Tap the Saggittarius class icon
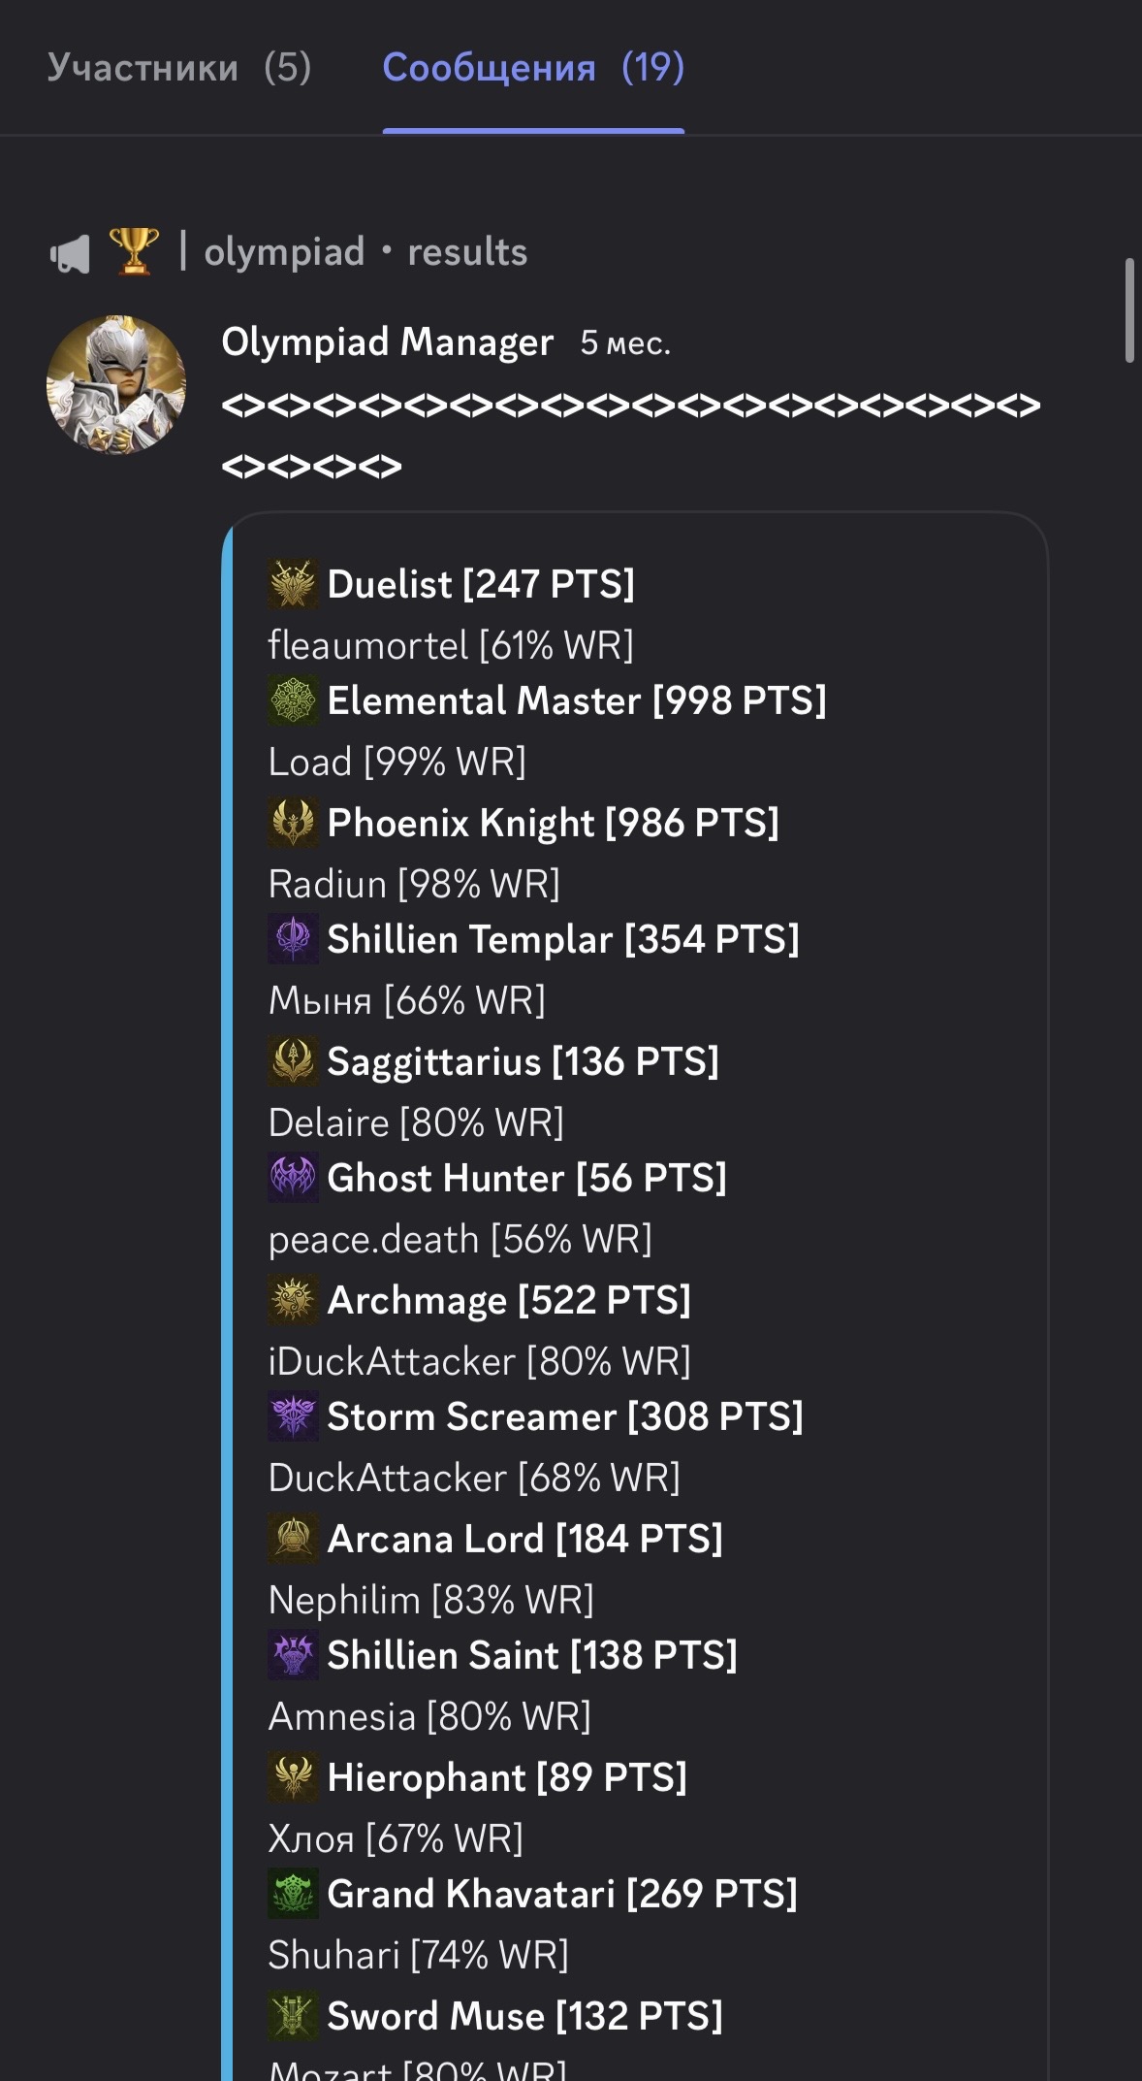Viewport: 1142px width, 2081px height. [x=293, y=1060]
